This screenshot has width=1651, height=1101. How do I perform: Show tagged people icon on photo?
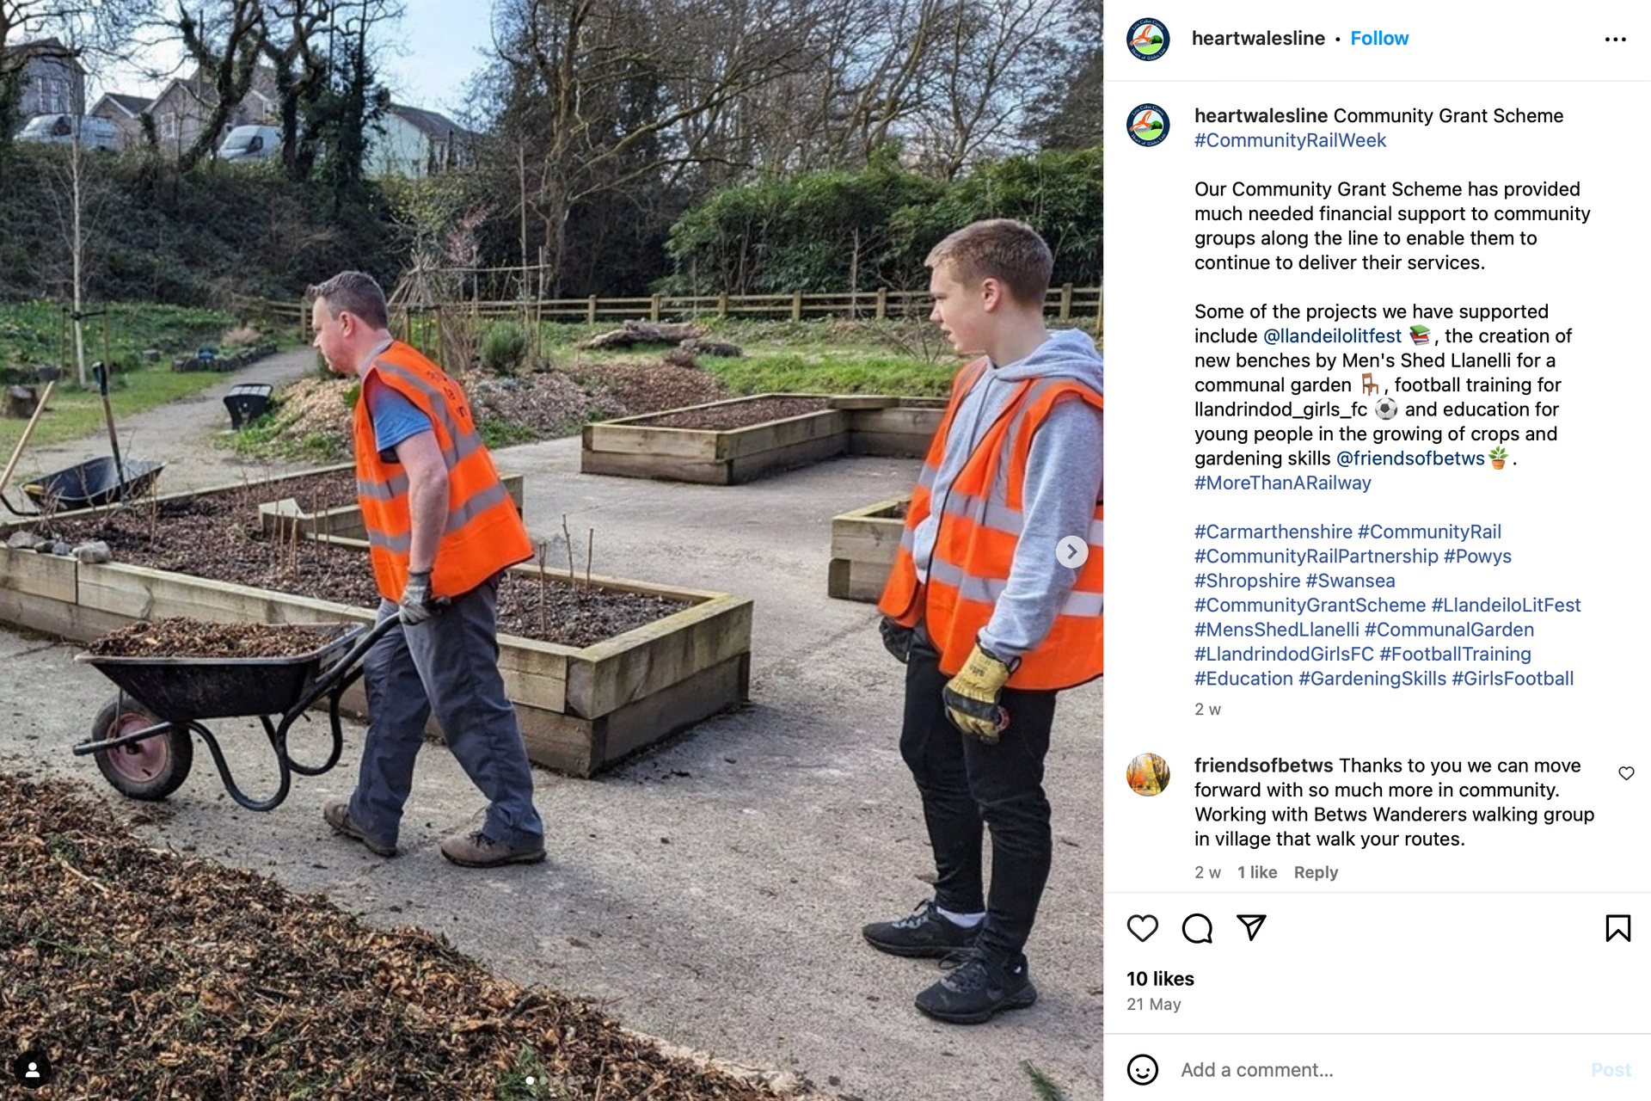pos(33,1069)
